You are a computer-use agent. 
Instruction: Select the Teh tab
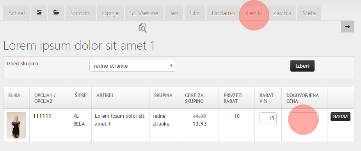[x=174, y=13]
